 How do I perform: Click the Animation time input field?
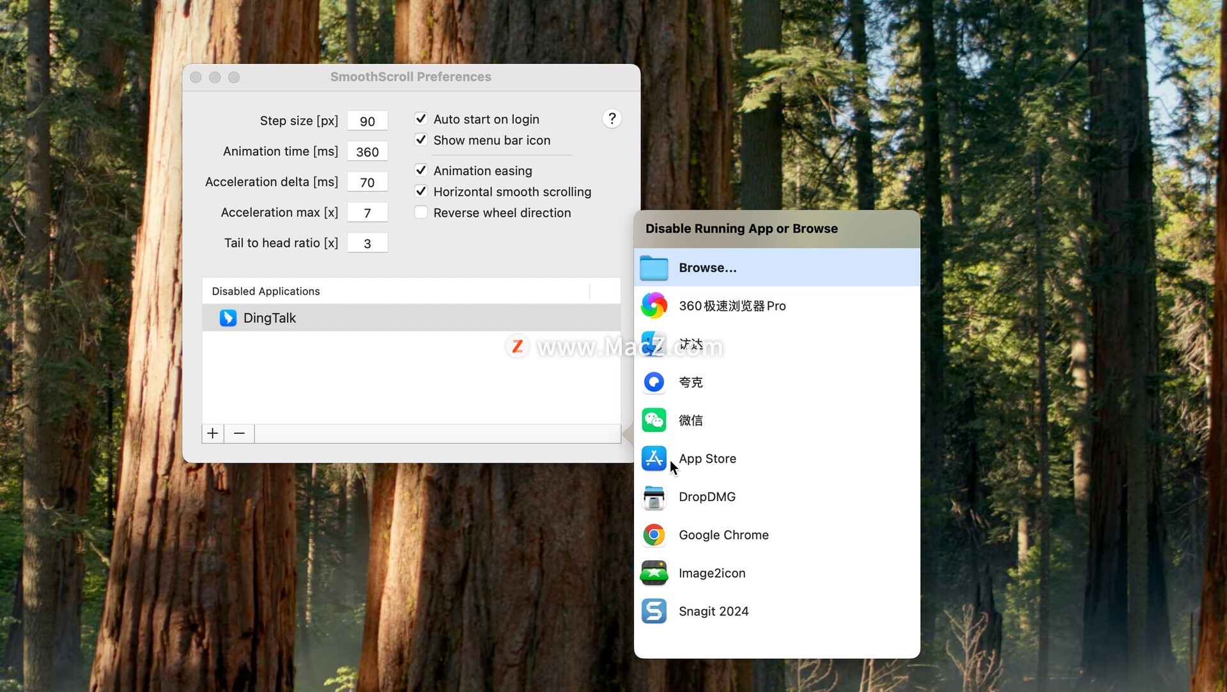(367, 152)
